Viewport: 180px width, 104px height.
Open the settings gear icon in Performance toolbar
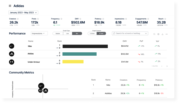tap(159, 34)
